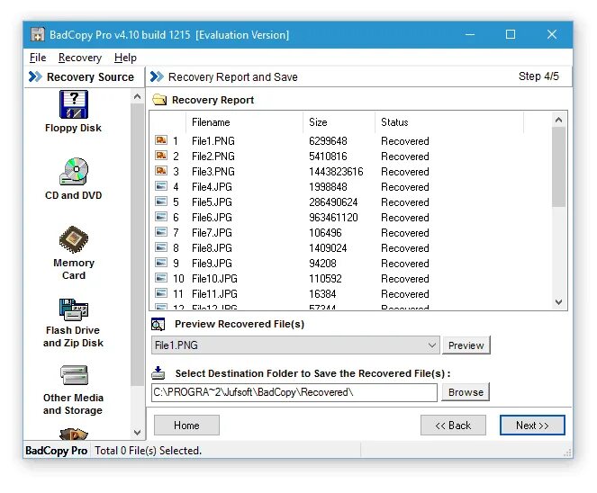Select the File8.JPG filename
Viewport: 597px width, 493px height.
point(213,248)
